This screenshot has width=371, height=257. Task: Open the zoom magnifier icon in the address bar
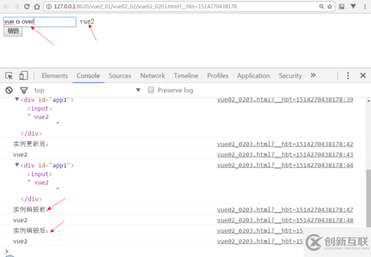click(x=321, y=6)
